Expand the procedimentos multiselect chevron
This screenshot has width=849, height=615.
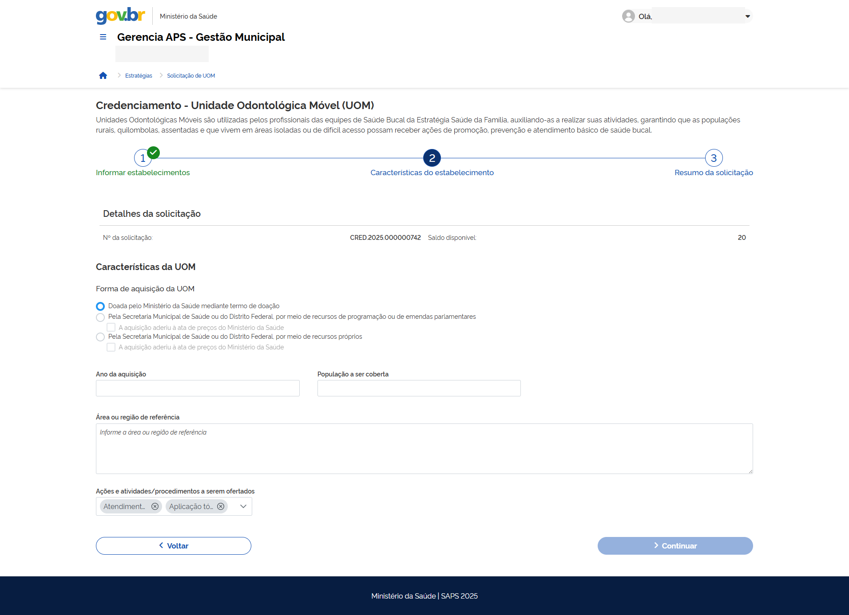point(243,506)
